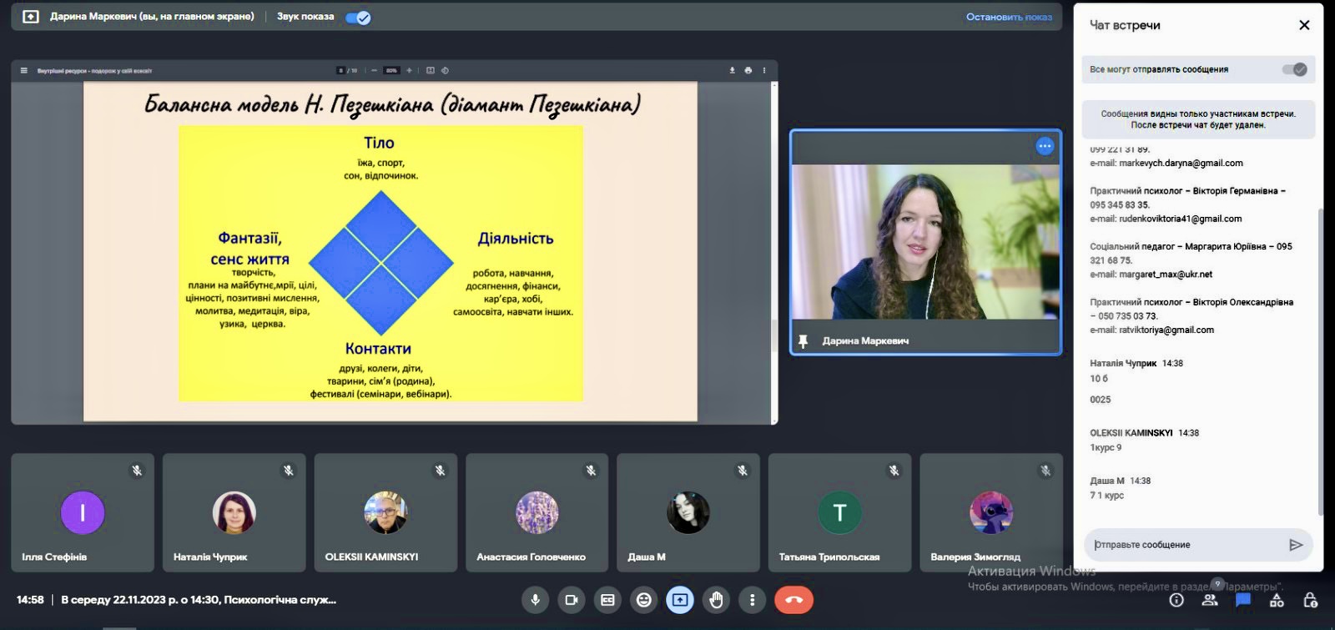Viewport: 1335px width, 630px height.
Task: Open PDF viewer's more actions menu
Action: click(x=764, y=71)
